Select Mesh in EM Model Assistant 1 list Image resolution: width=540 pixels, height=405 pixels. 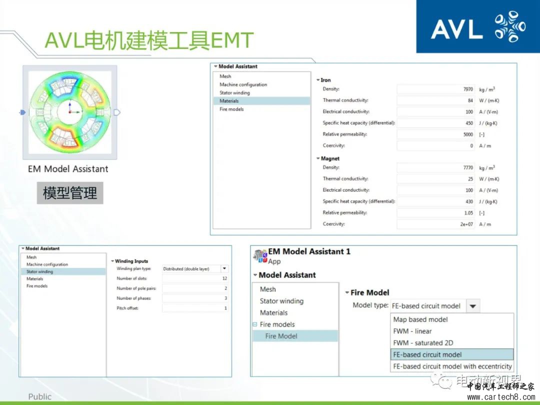(267, 289)
